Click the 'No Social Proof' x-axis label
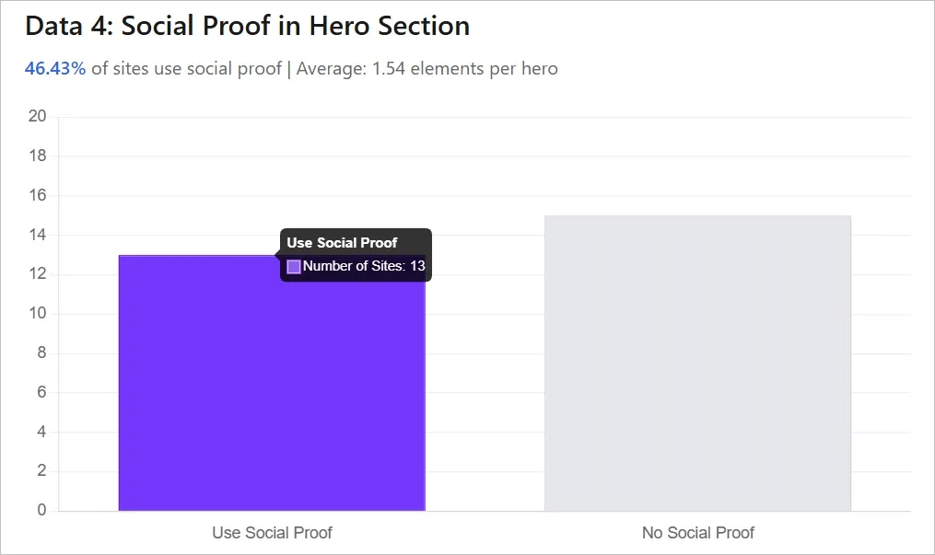 click(697, 533)
